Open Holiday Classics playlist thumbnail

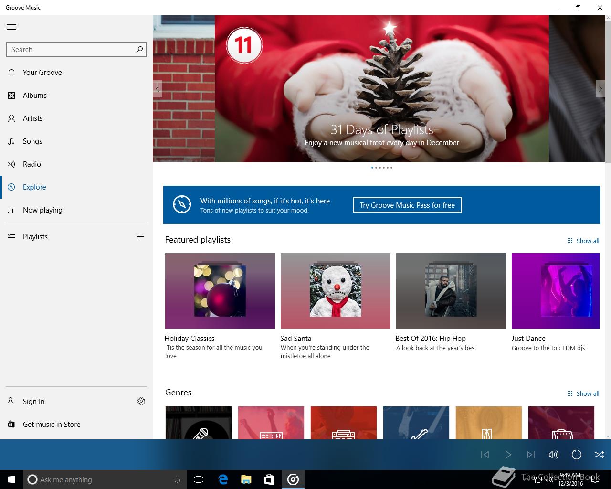(x=220, y=291)
